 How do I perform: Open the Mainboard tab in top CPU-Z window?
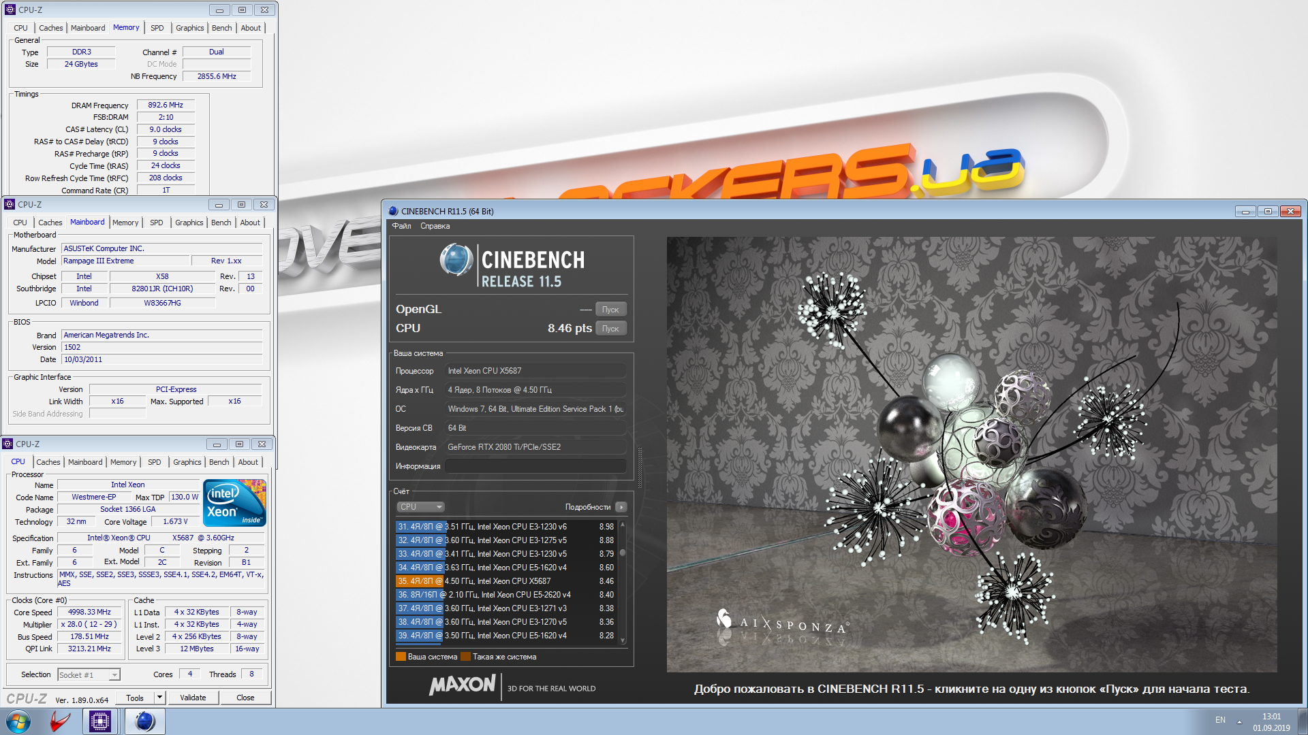[88, 28]
